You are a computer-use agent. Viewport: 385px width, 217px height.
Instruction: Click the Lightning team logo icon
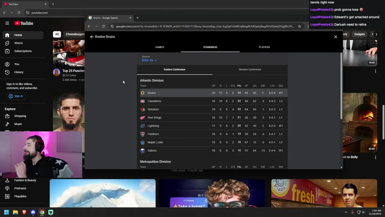(x=143, y=126)
